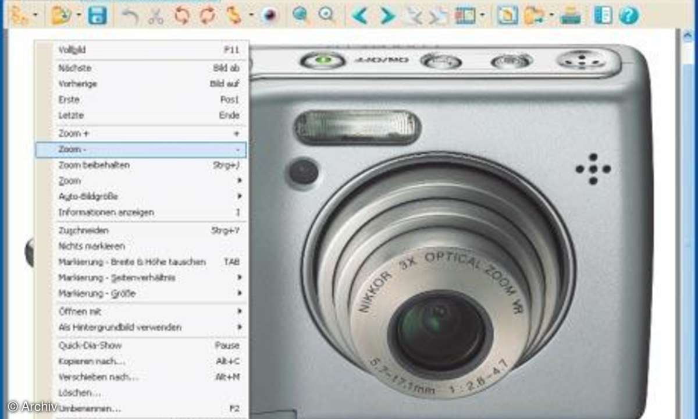Choose Zoom beibehalten menu entry
The height and width of the screenshot is (419, 698).
point(141,165)
